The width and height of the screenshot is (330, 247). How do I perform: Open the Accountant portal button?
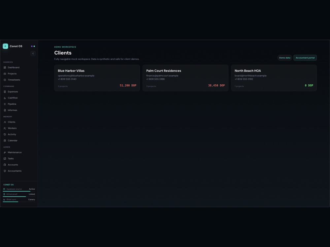coord(305,58)
